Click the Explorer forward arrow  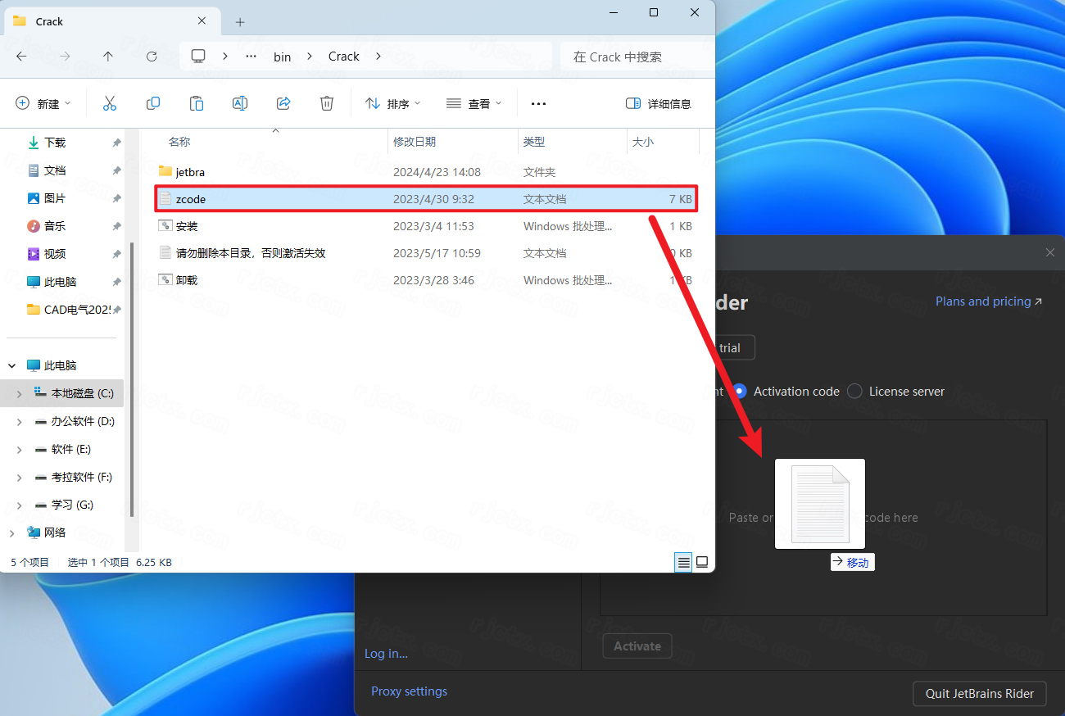(x=66, y=57)
